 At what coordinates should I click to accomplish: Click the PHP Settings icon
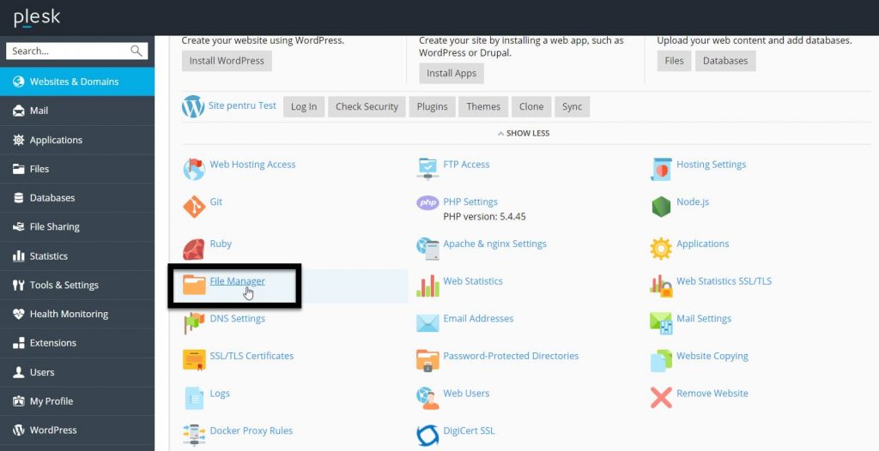(x=427, y=203)
